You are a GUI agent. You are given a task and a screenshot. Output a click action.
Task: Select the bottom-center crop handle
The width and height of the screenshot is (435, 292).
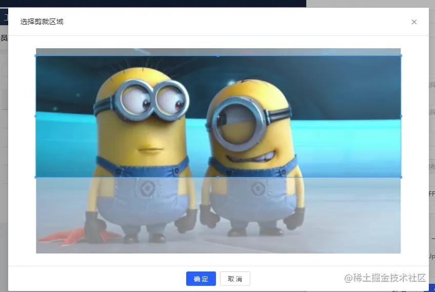[218, 177]
